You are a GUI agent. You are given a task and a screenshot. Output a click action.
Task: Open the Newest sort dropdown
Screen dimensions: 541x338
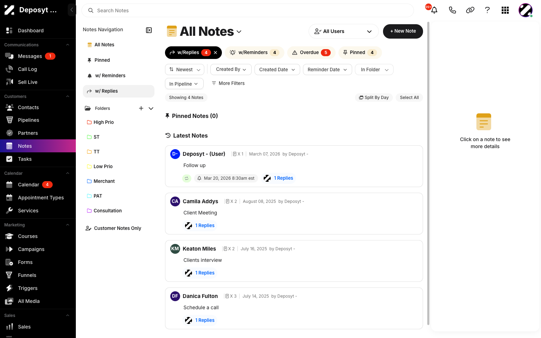pos(185,69)
